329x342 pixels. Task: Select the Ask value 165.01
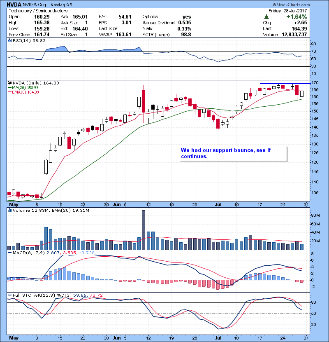(80, 17)
